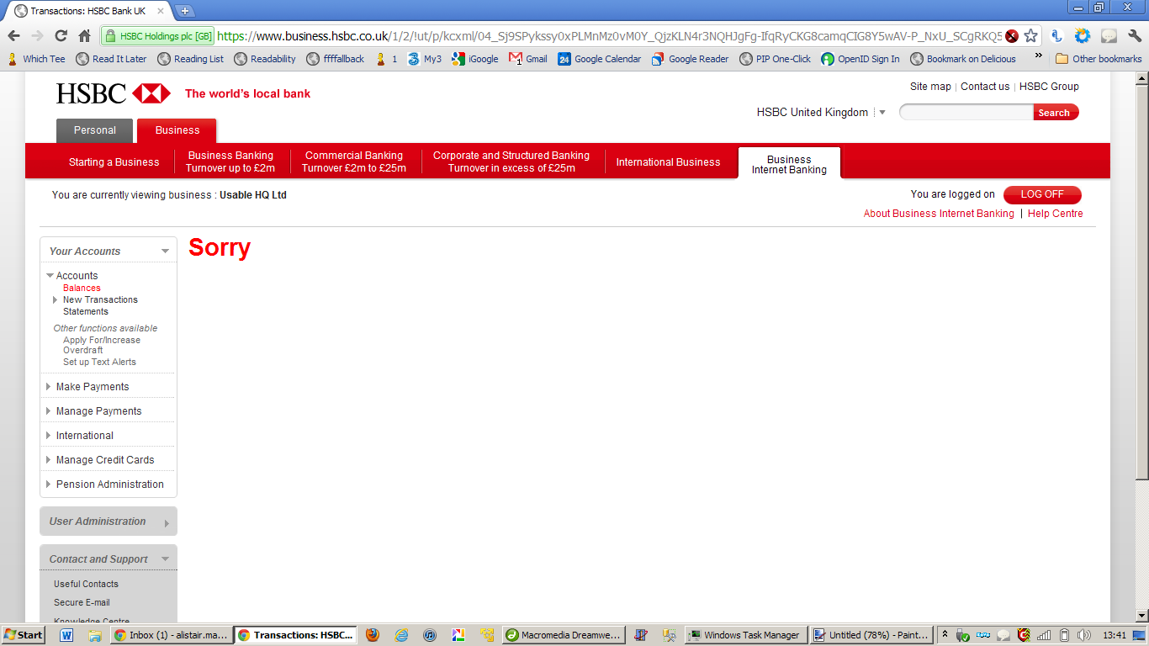Open the Gmail bookmark
The height and width of the screenshot is (646, 1149).
[x=527, y=59]
